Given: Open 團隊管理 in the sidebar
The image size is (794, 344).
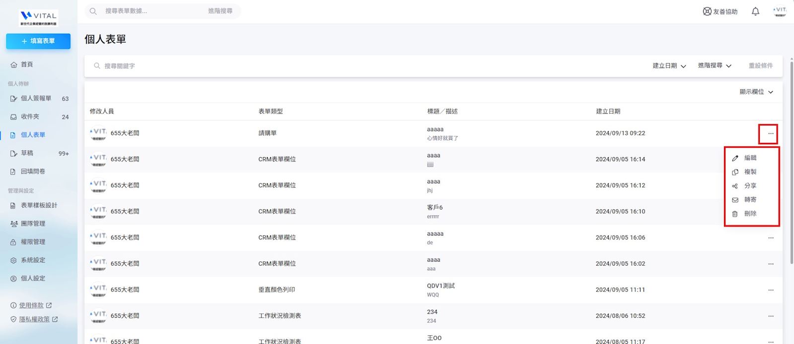Looking at the screenshot, I should pyautogui.click(x=33, y=224).
